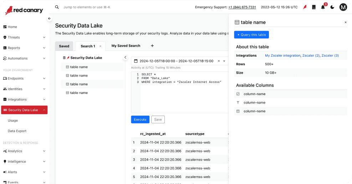The image size is (352, 184).
Task: Collapse the left sidebar arrow
Action: pos(49,19)
